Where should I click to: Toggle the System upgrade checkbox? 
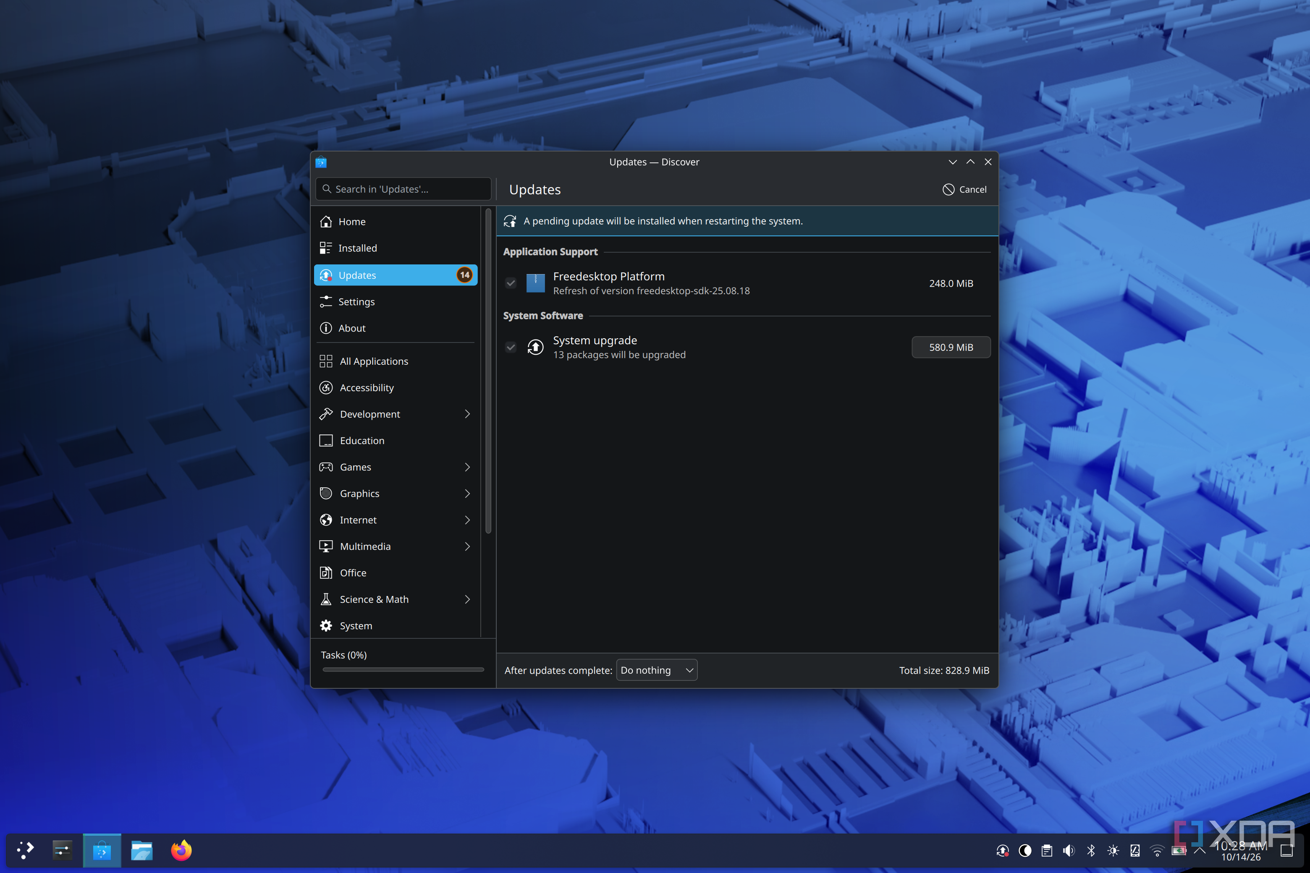pyautogui.click(x=511, y=348)
